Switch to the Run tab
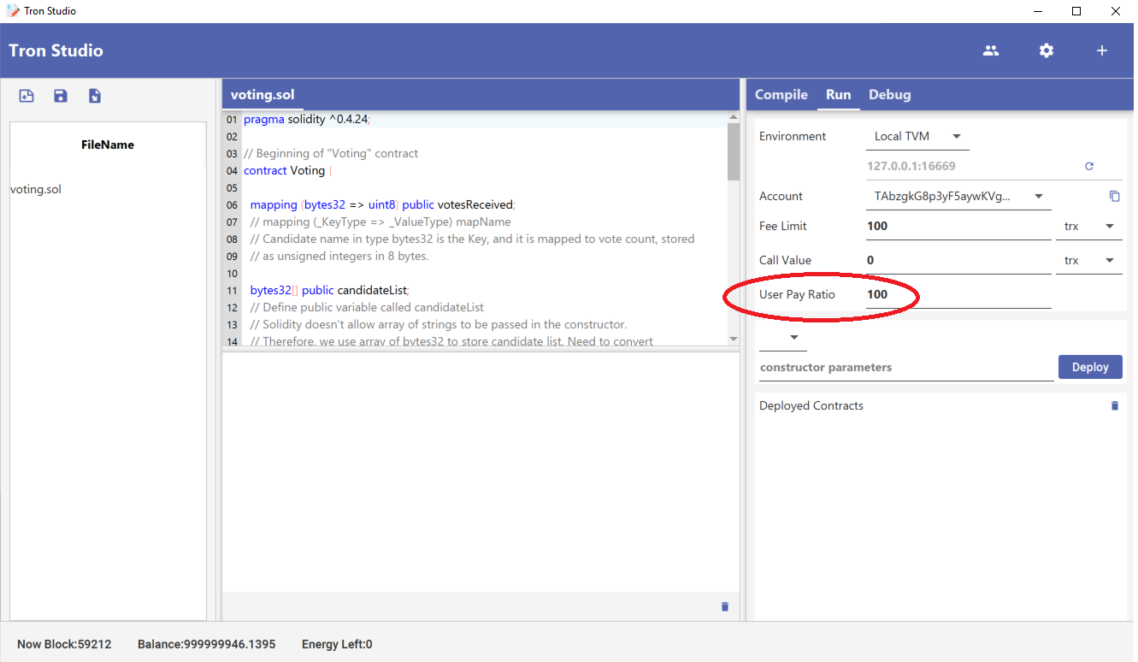 pos(839,95)
